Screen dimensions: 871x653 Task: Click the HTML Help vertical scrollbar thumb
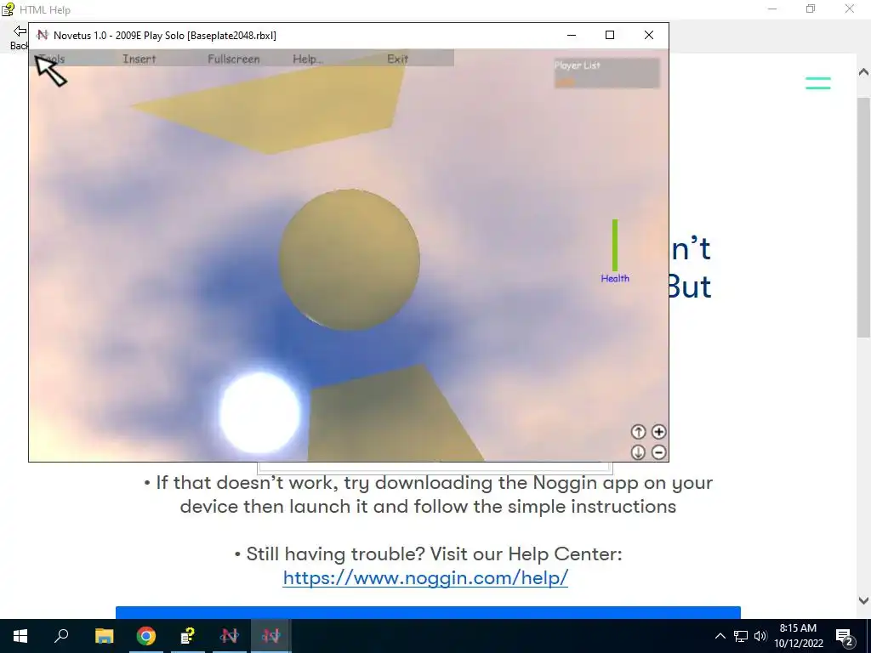863,217
